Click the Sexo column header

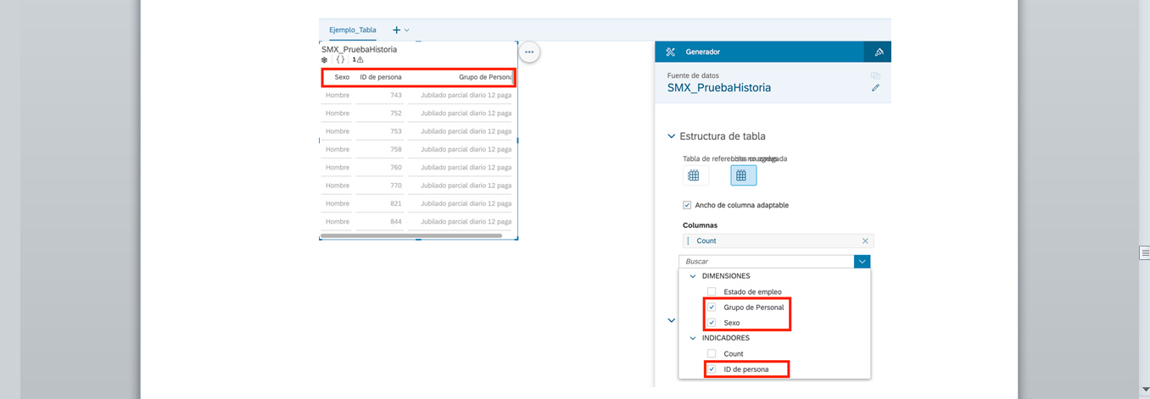[342, 77]
